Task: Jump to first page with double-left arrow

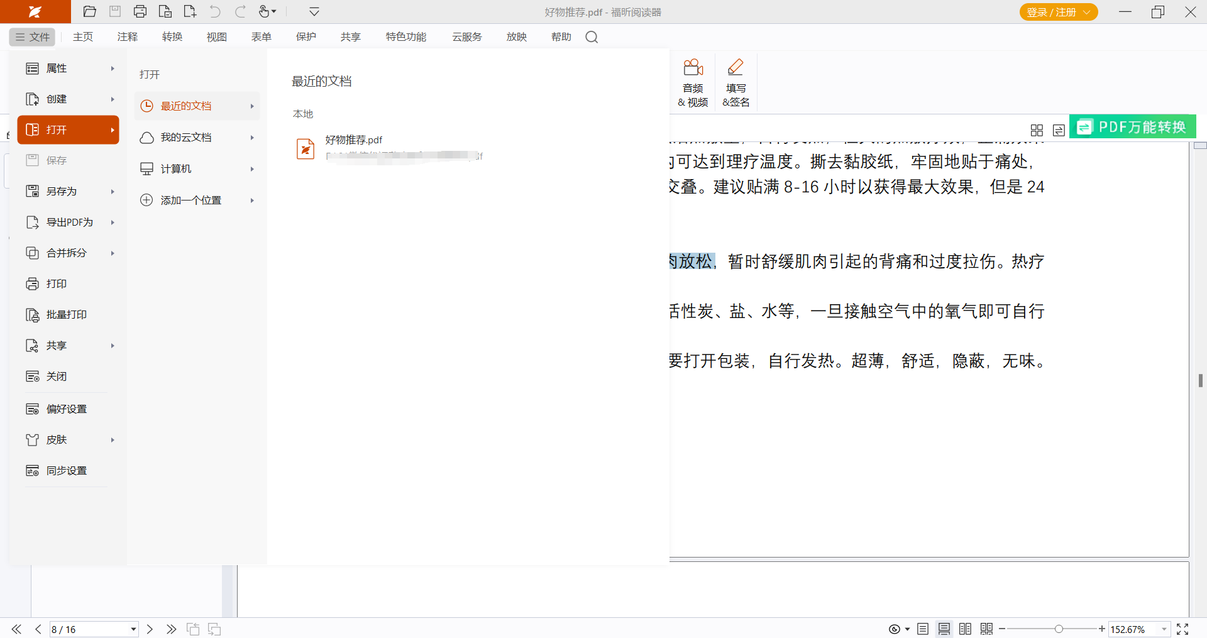Action: pyautogui.click(x=16, y=629)
